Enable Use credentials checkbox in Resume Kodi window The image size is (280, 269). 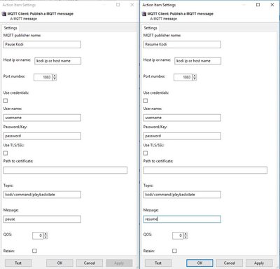point(146,101)
